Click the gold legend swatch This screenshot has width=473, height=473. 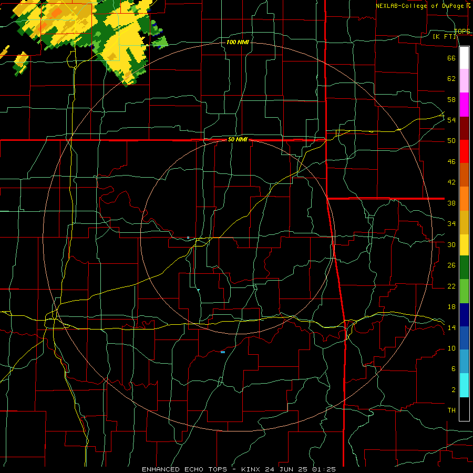464,222
